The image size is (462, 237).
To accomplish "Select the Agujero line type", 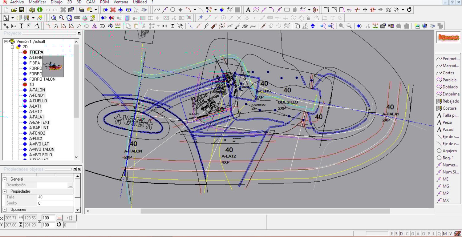I will 447,151.
